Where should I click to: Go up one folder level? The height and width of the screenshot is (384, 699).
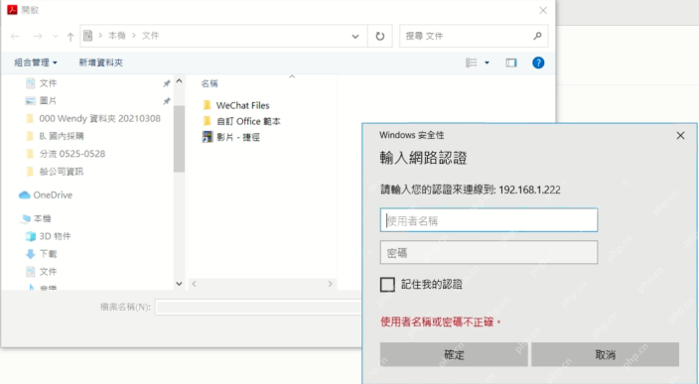(x=70, y=37)
